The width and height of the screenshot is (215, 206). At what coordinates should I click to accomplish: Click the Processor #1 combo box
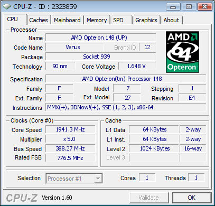coord(74,179)
